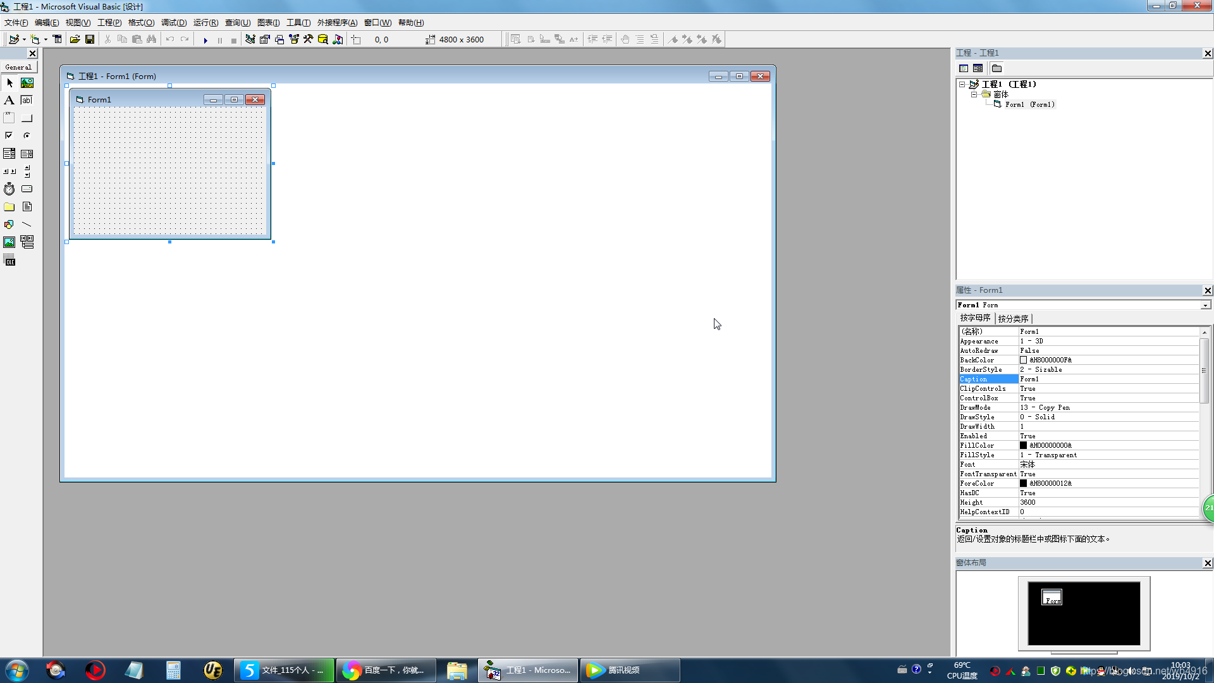Screen dimensions: 1214x683
Task: Toggle Folders view in Project Explorer
Action: tap(996, 68)
